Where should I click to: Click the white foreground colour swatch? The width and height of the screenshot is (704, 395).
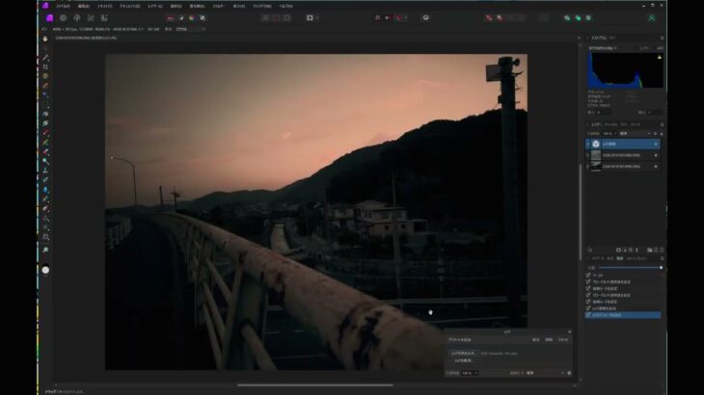pyautogui.click(x=45, y=270)
